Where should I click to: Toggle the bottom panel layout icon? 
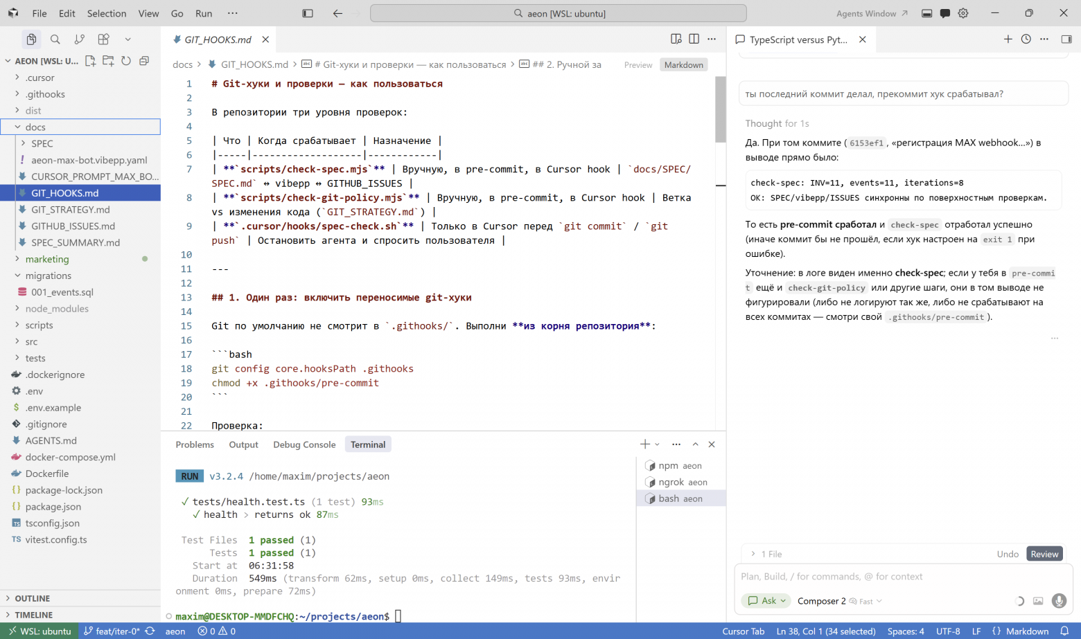pos(926,13)
